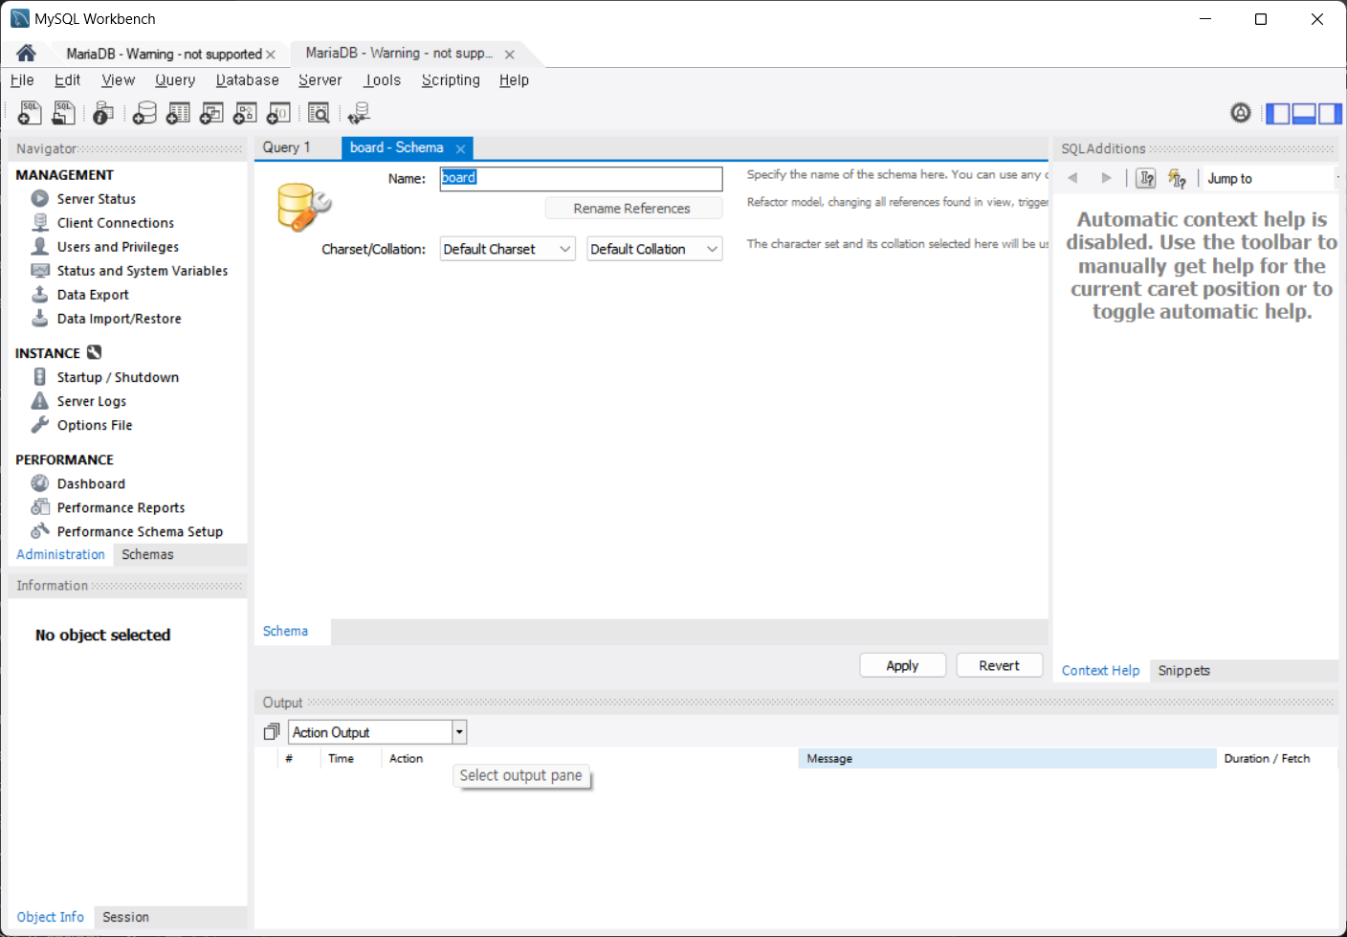Image resolution: width=1347 pixels, height=937 pixels.
Task: Open the Jump to topic dropdown
Action: [x=1270, y=178]
